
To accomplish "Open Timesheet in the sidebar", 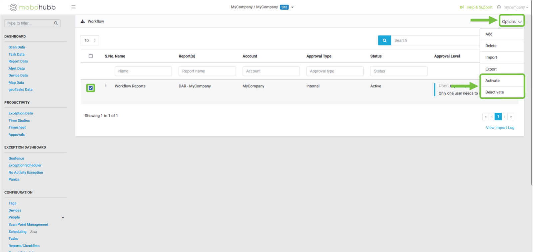I will tap(17, 128).
